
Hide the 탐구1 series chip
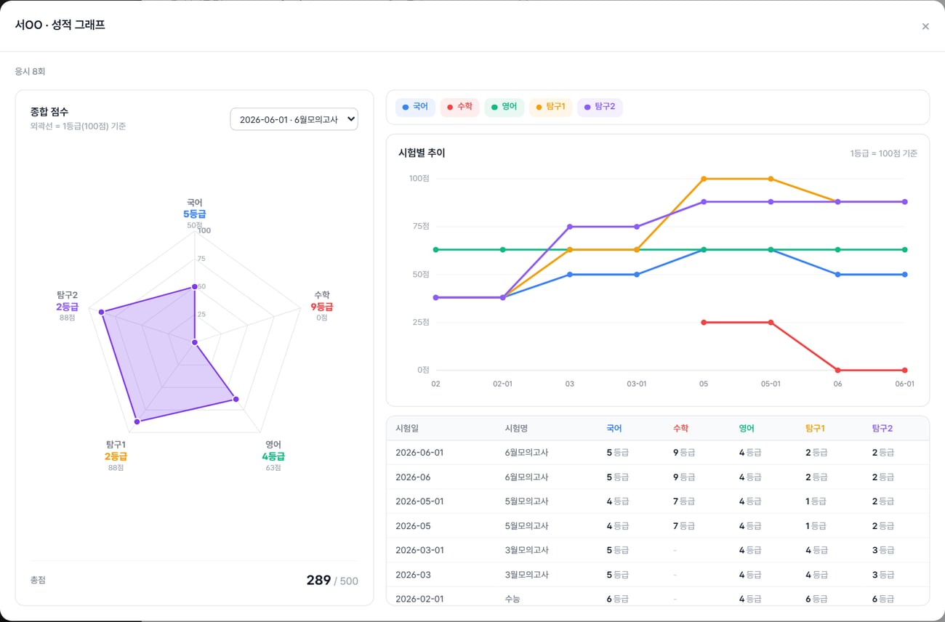tap(550, 107)
